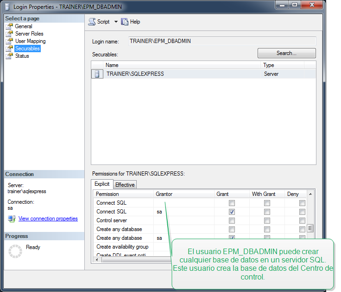Click the Login Properties title bar icon
341x292 pixels.
click(x=7, y=6)
